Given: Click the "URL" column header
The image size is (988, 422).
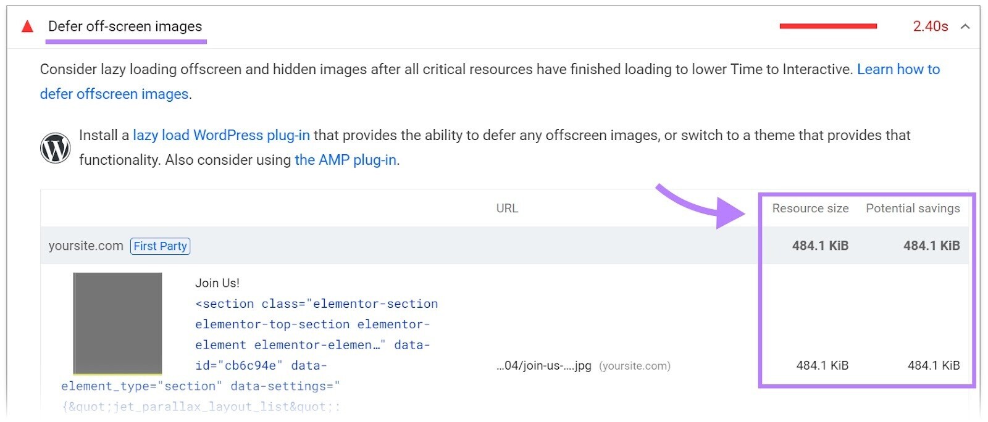Looking at the screenshot, I should (508, 208).
